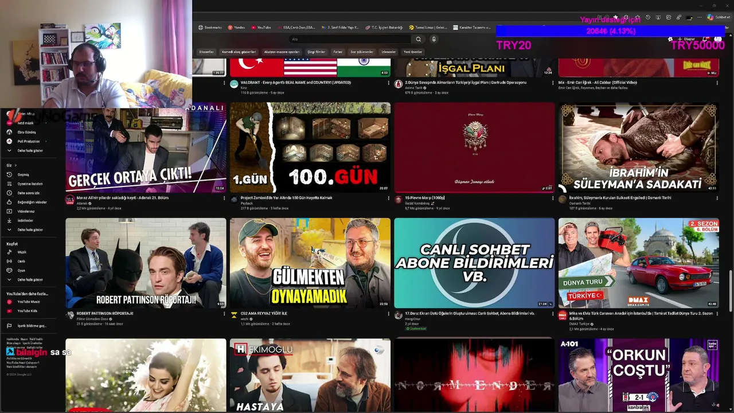This screenshot has width=734, height=413.
Task: Click the Ara search input field
Action: point(350,39)
